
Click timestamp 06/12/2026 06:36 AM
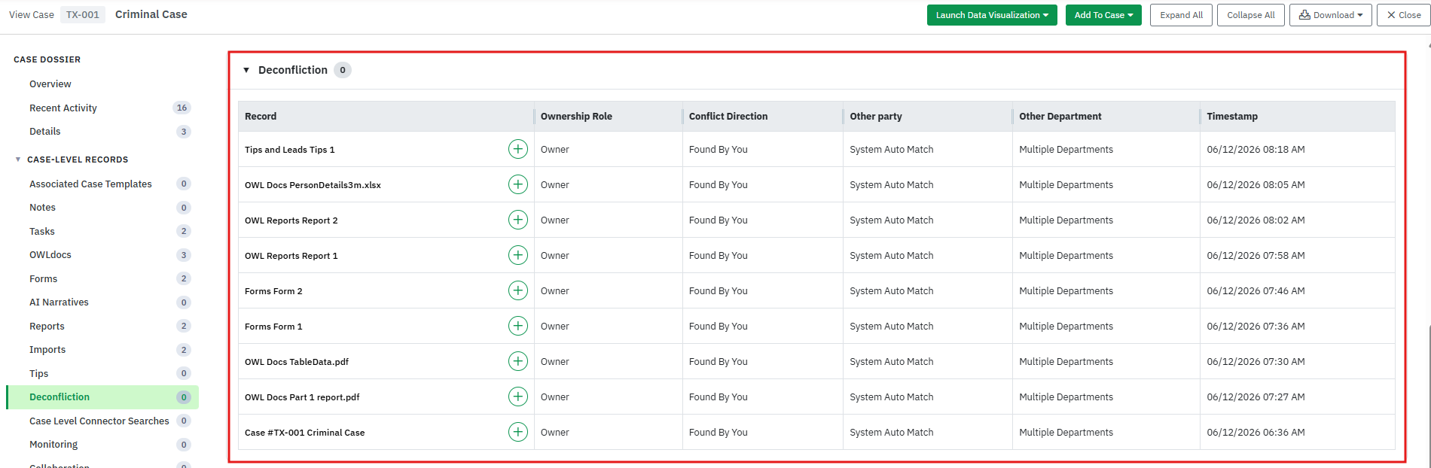[x=1256, y=433]
